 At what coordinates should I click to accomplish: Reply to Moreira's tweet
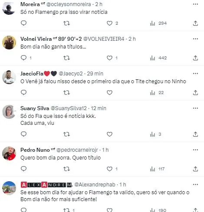click(23, 23)
